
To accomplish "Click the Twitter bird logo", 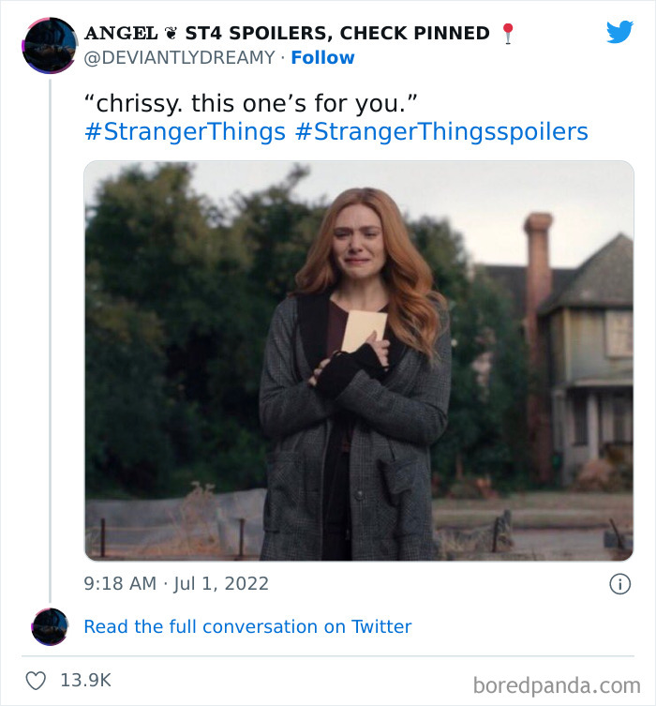I will pos(619,32).
